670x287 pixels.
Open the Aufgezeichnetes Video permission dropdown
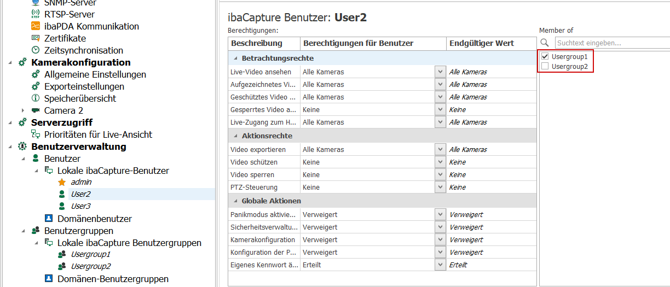[x=441, y=84]
